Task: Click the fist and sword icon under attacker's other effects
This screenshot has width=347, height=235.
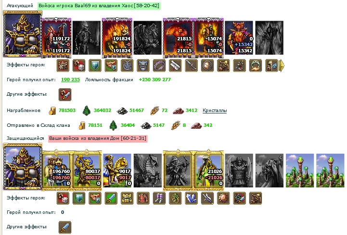Action: (65, 95)
